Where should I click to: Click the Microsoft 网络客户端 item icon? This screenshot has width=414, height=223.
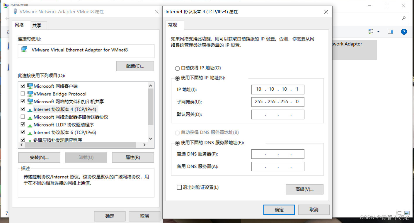click(30, 86)
